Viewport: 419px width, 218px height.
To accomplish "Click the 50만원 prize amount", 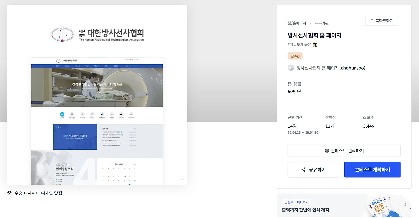I will click(x=294, y=92).
